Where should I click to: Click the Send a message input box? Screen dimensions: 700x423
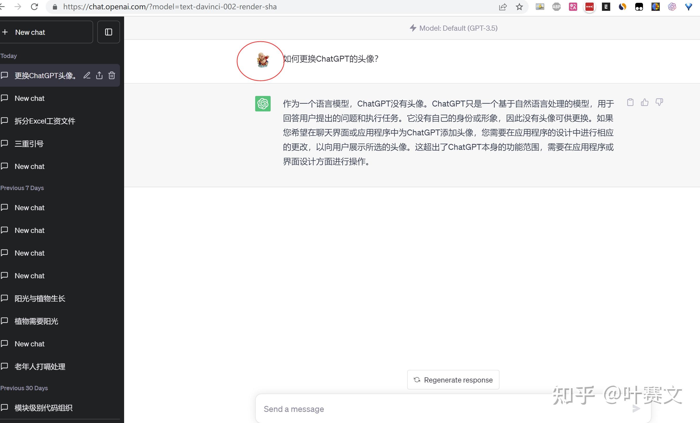[x=369, y=409]
